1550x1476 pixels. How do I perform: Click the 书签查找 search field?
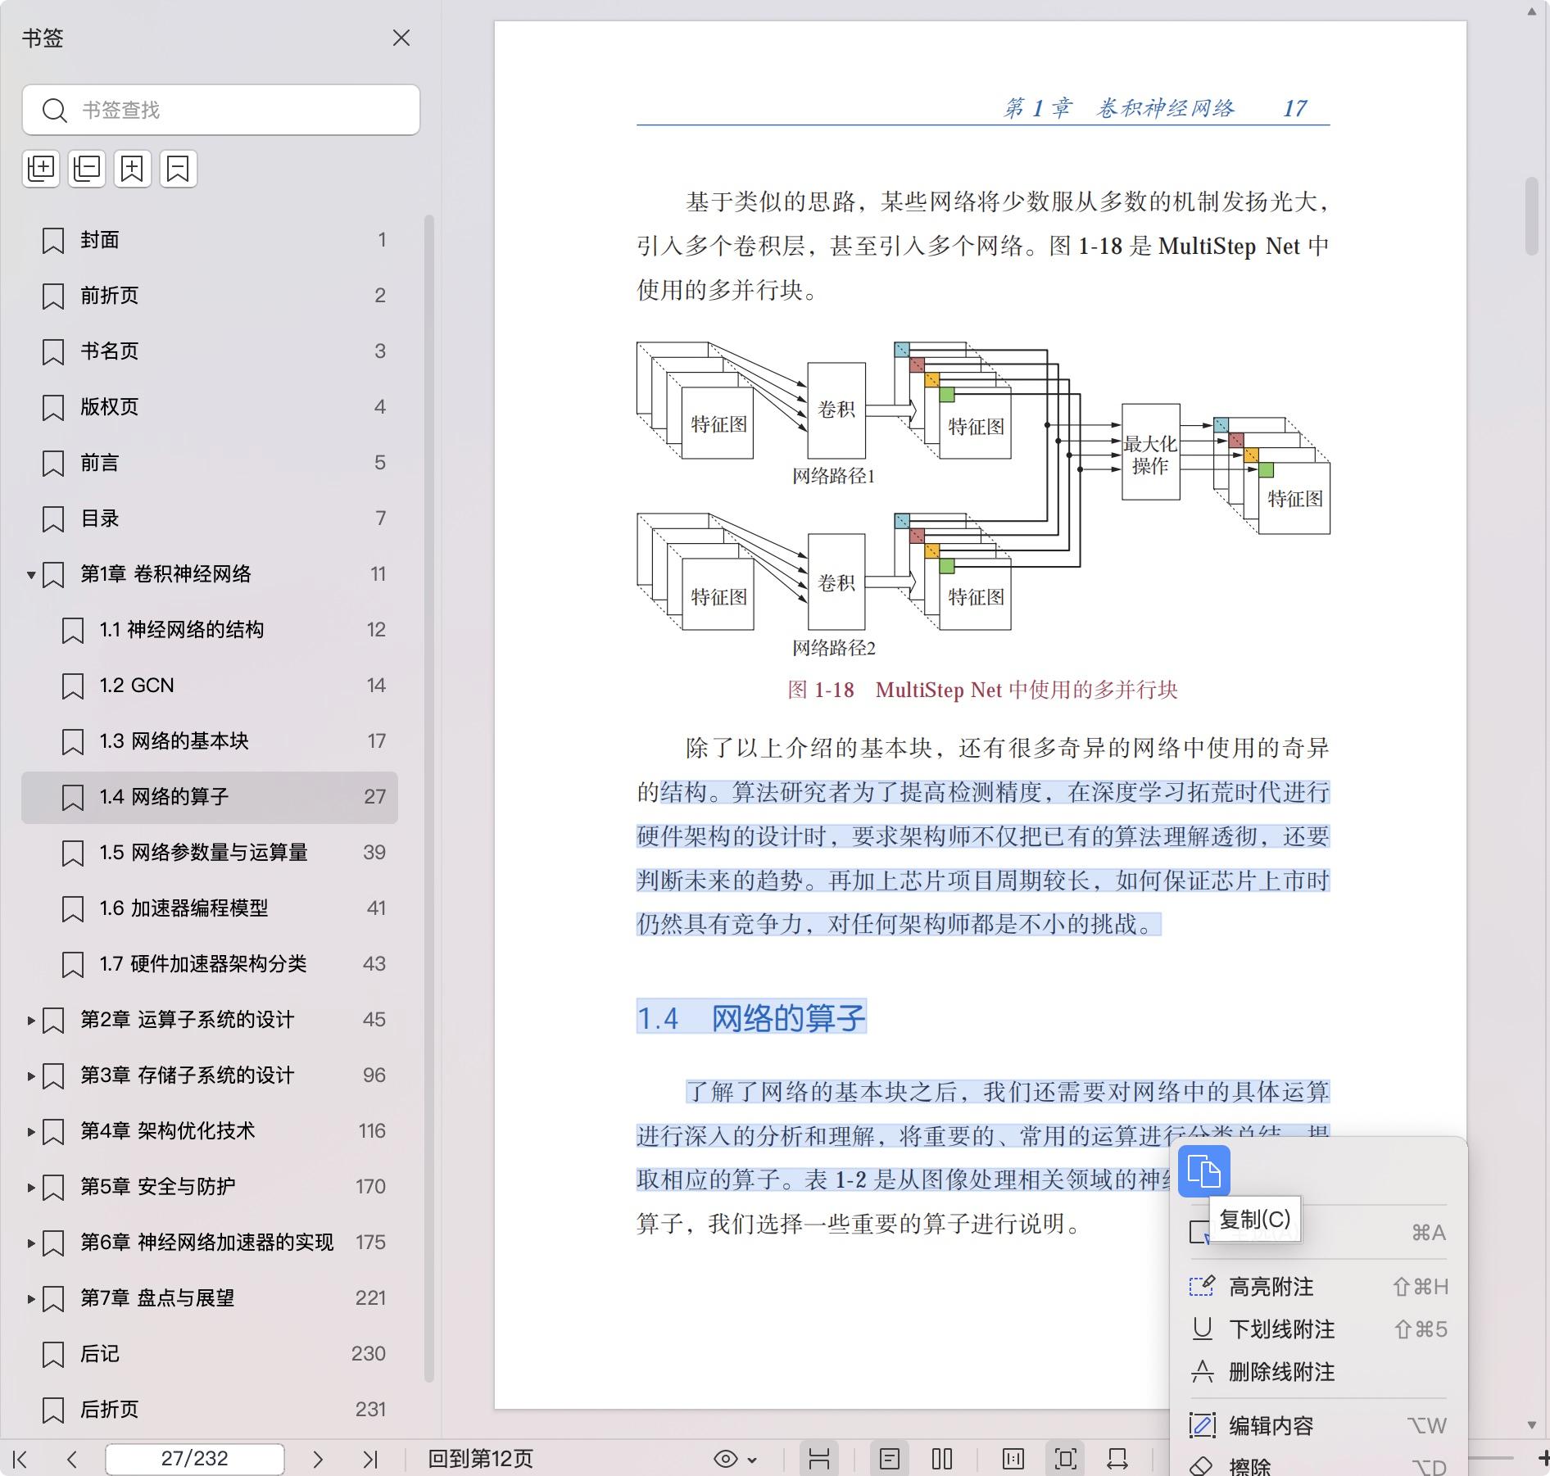click(x=221, y=110)
